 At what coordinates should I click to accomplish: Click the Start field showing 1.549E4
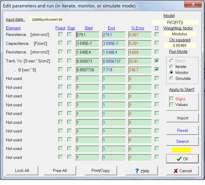[87, 52]
